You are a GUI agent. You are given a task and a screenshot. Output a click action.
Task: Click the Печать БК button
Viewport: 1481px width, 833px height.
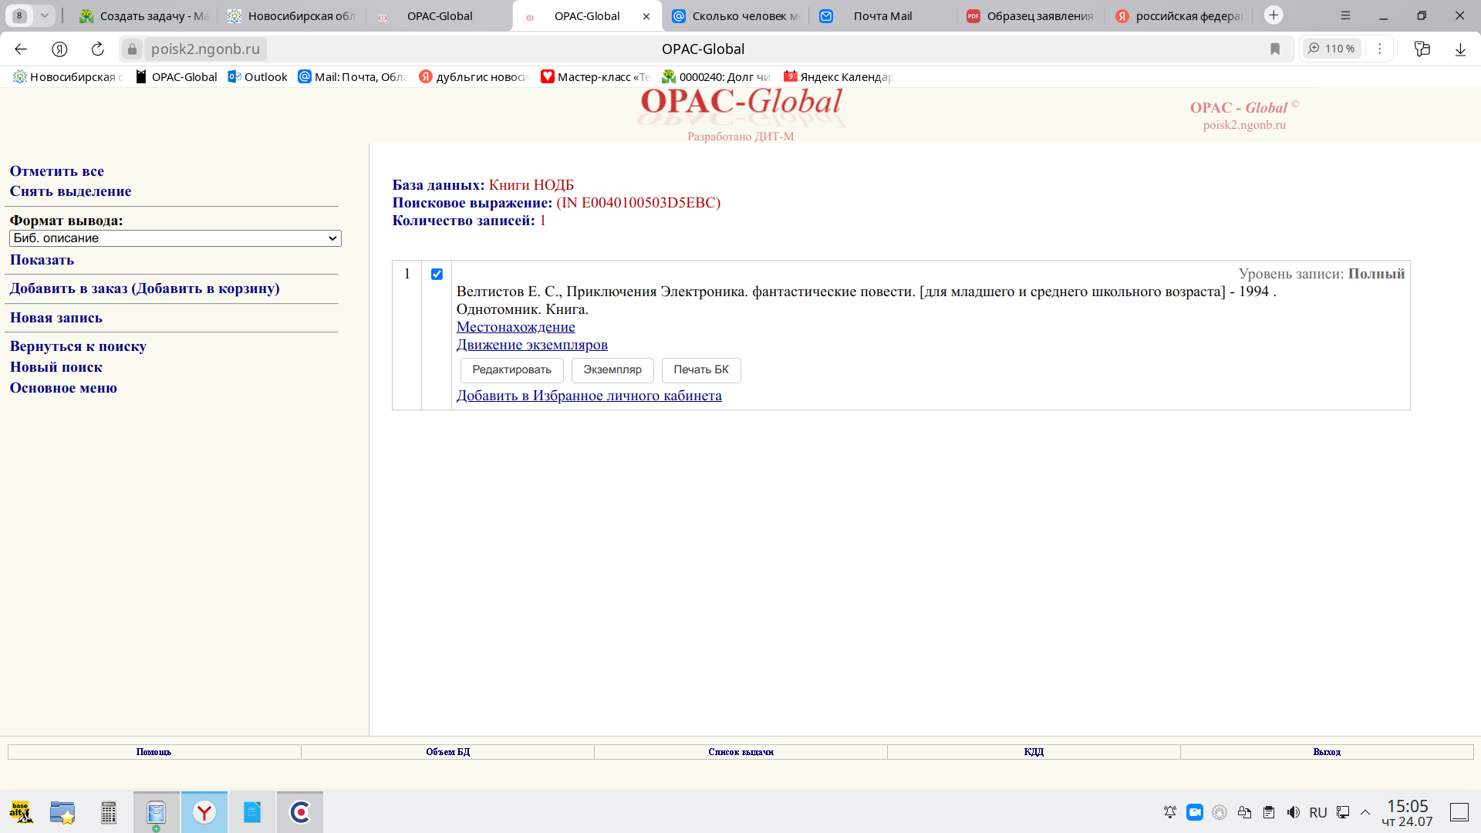pyautogui.click(x=700, y=370)
